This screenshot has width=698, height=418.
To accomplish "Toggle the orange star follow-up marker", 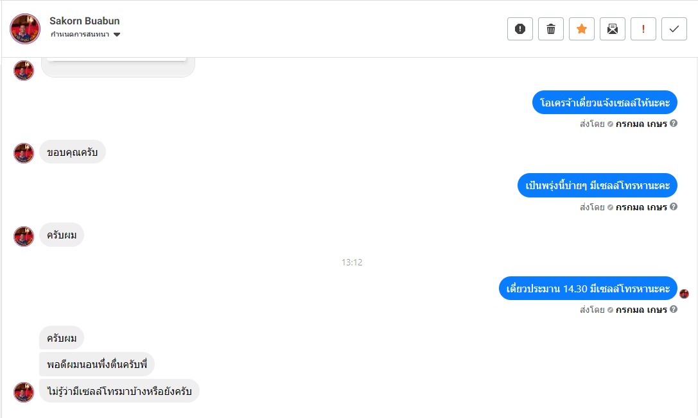I will (x=581, y=29).
